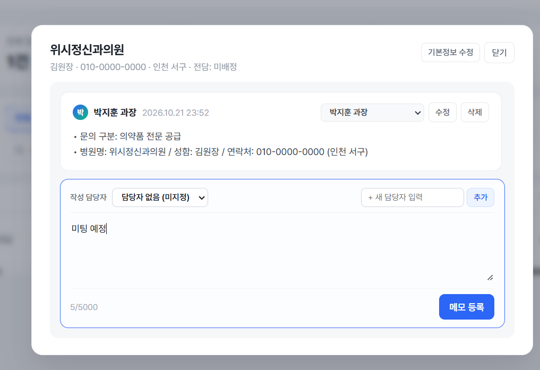Click the blue 박 avatar icon
The image size is (540, 370).
(80, 112)
